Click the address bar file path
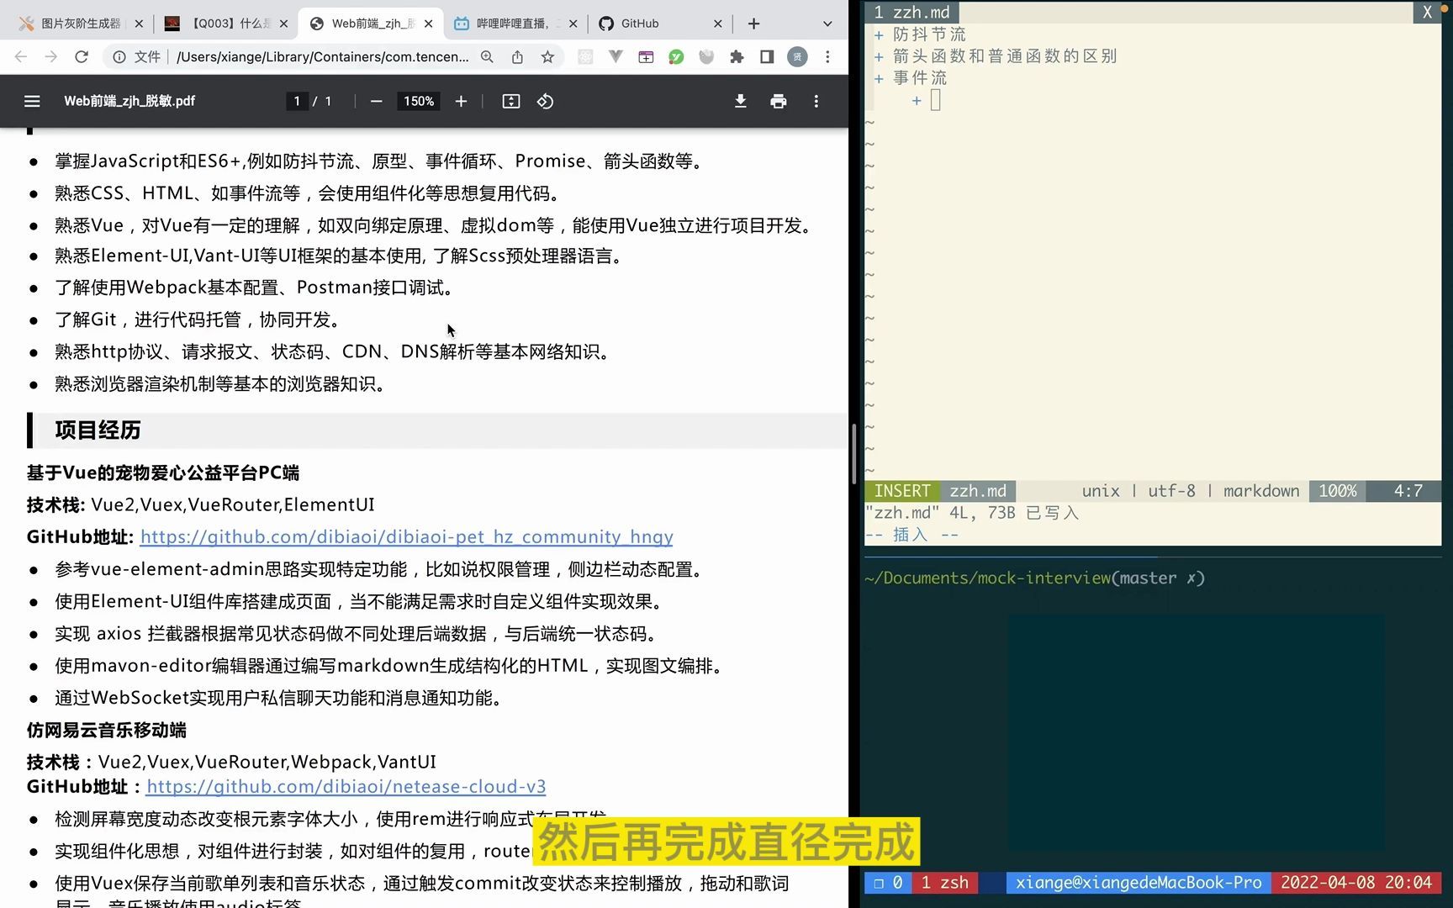This screenshot has width=1453, height=908. tap(323, 56)
